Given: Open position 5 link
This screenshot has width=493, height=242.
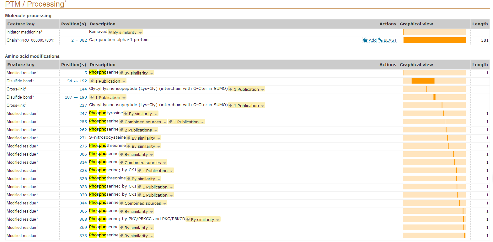Looking at the screenshot, I should (x=86, y=73).
